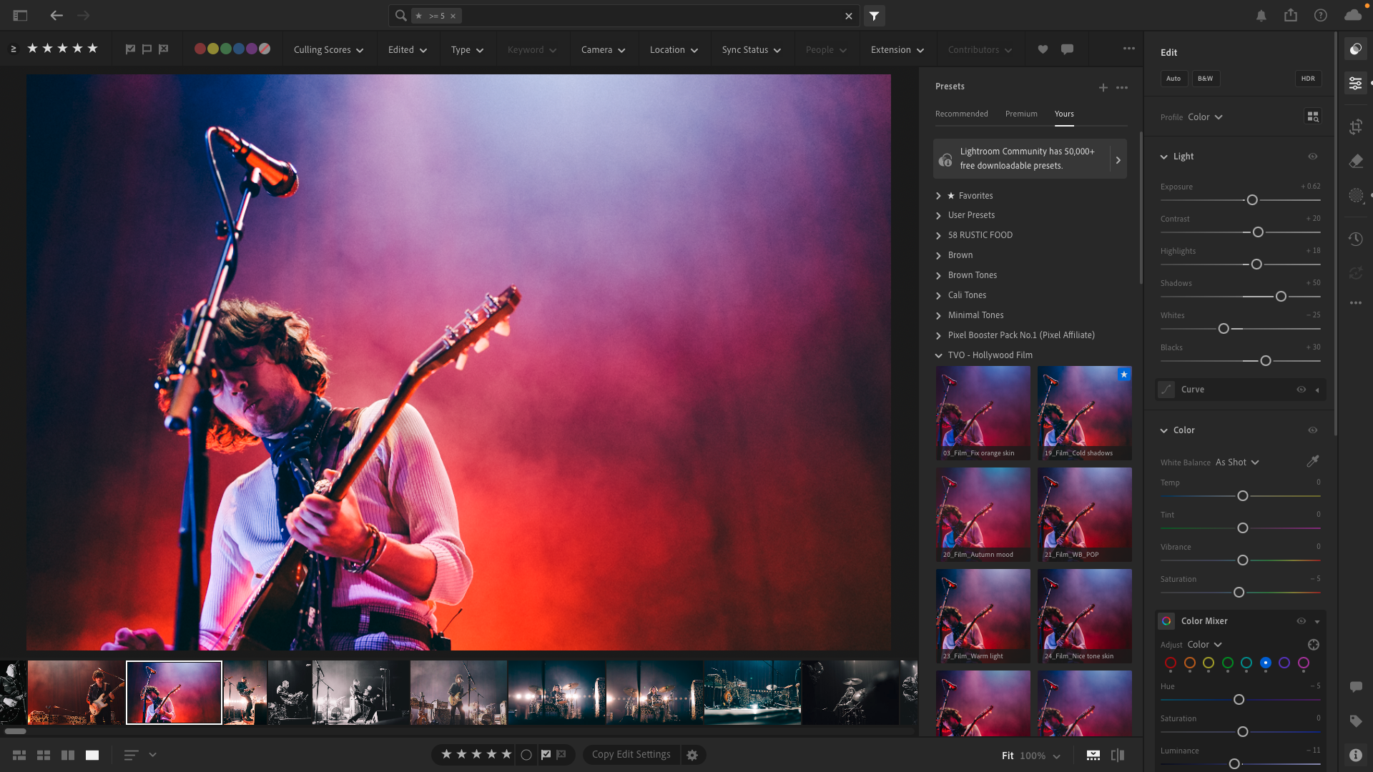Click Copy Edit Settings button

pos(631,755)
